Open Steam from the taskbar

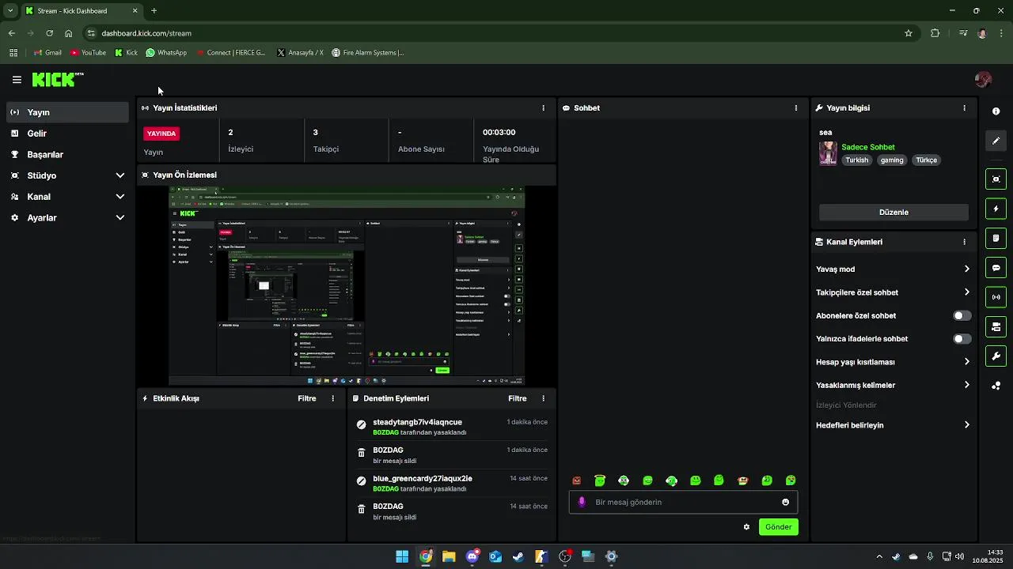coord(518,556)
